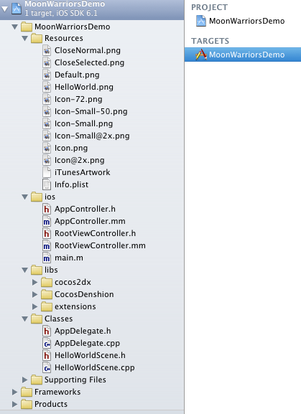The image size is (301, 414).
Task: Select the MoonWarriorsDemo target row
Action: coord(243,55)
